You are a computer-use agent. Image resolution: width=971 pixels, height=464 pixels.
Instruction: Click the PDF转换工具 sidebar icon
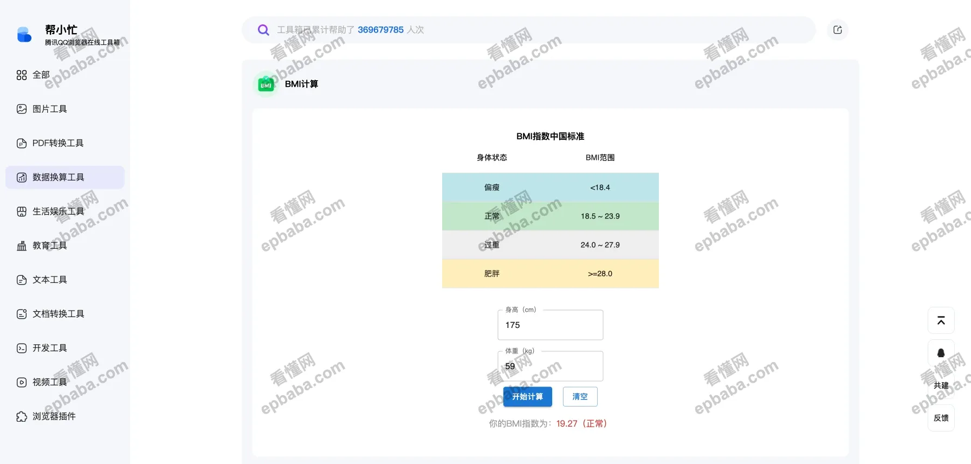coord(22,143)
